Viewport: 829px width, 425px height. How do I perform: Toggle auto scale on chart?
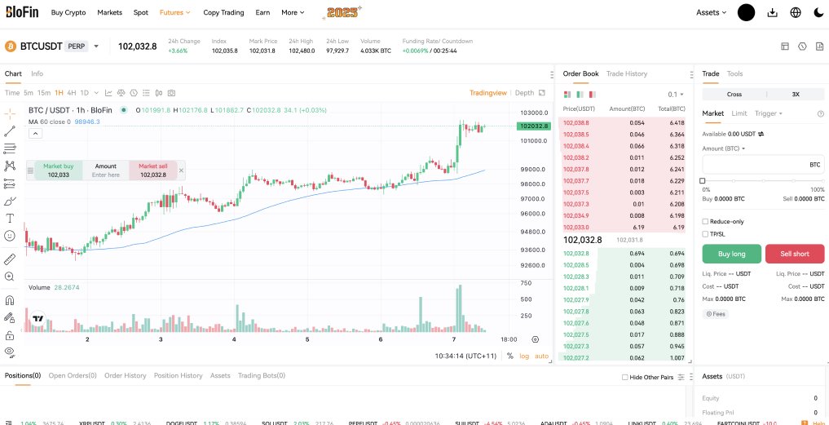pos(541,356)
